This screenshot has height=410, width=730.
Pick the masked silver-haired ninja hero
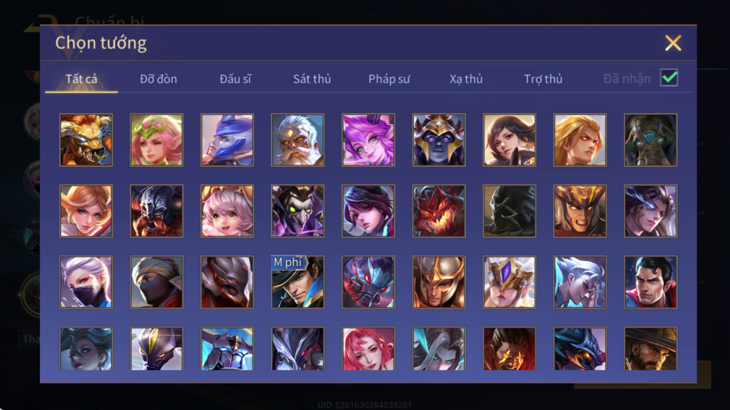pos(86,282)
